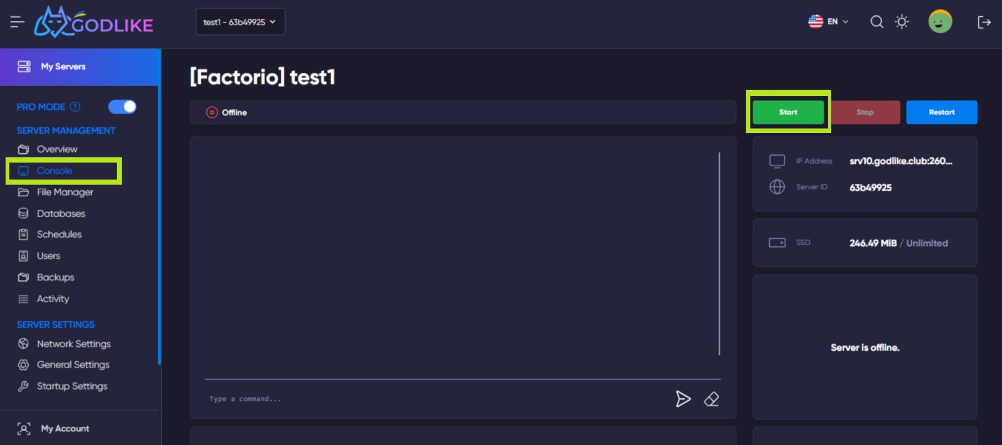Image resolution: width=1002 pixels, height=445 pixels.
Task: Log out using the exit icon
Action: [x=984, y=22]
